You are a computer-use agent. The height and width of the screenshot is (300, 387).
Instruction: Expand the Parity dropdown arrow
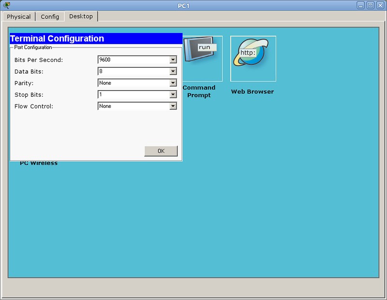(173, 83)
